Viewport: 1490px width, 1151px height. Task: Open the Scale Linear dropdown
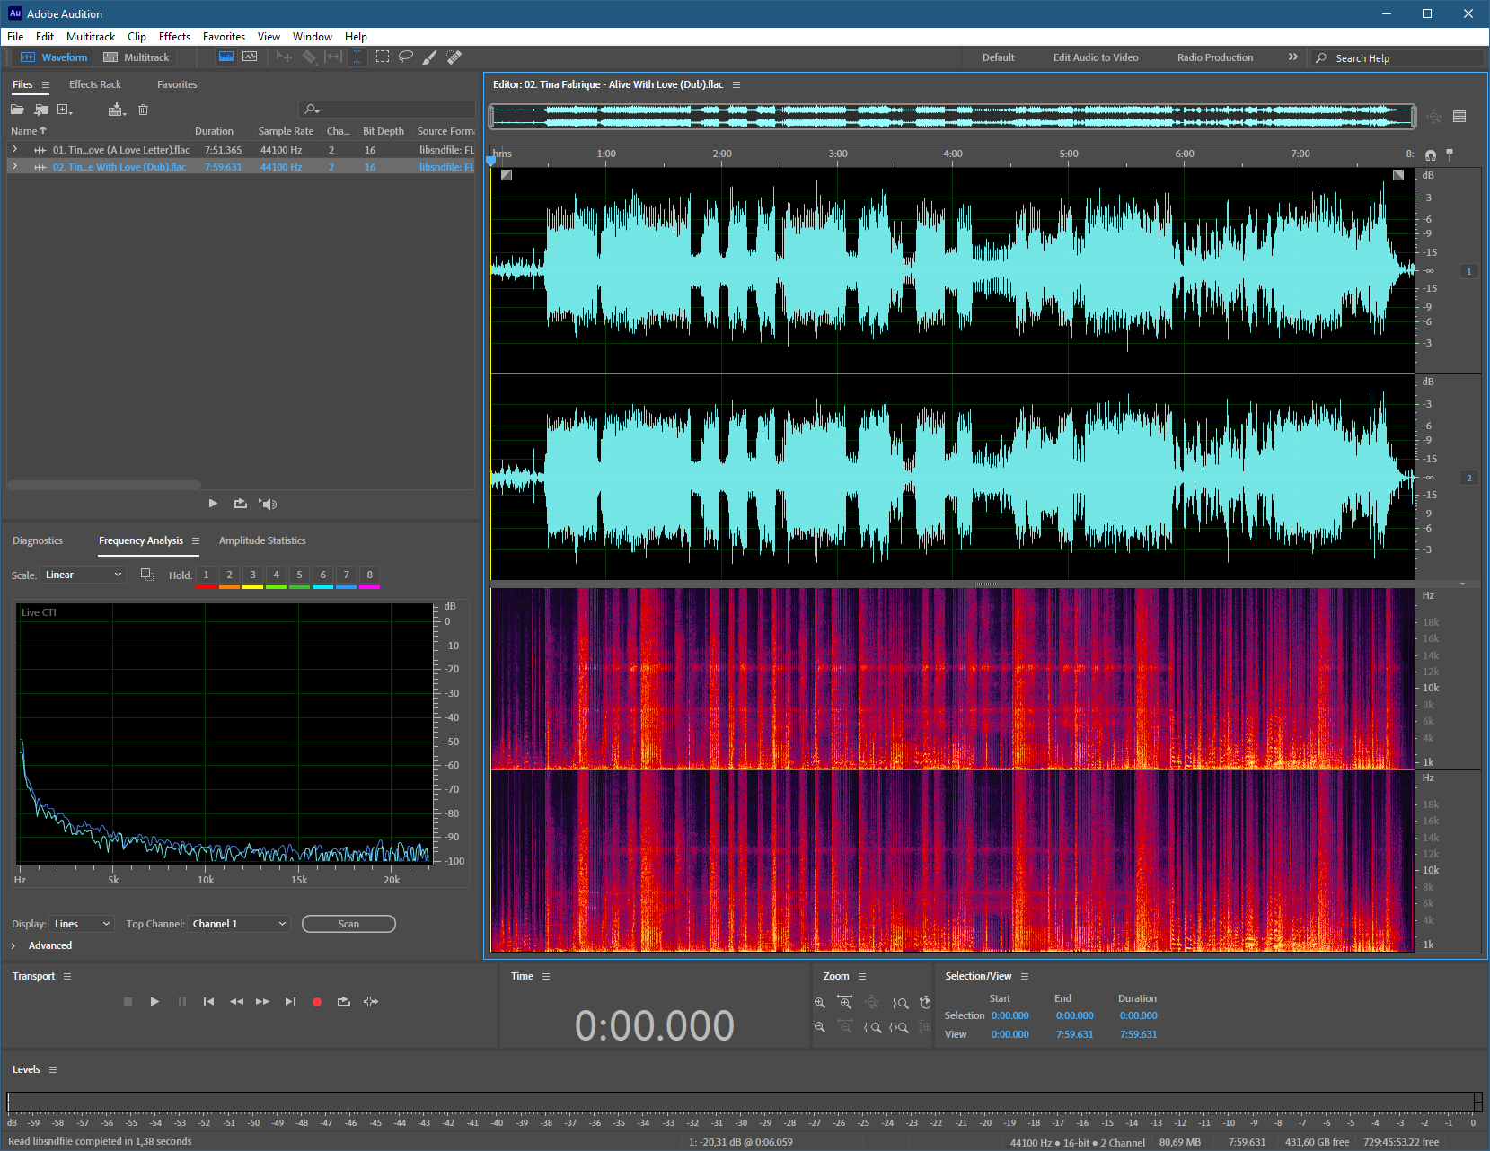[x=84, y=575]
